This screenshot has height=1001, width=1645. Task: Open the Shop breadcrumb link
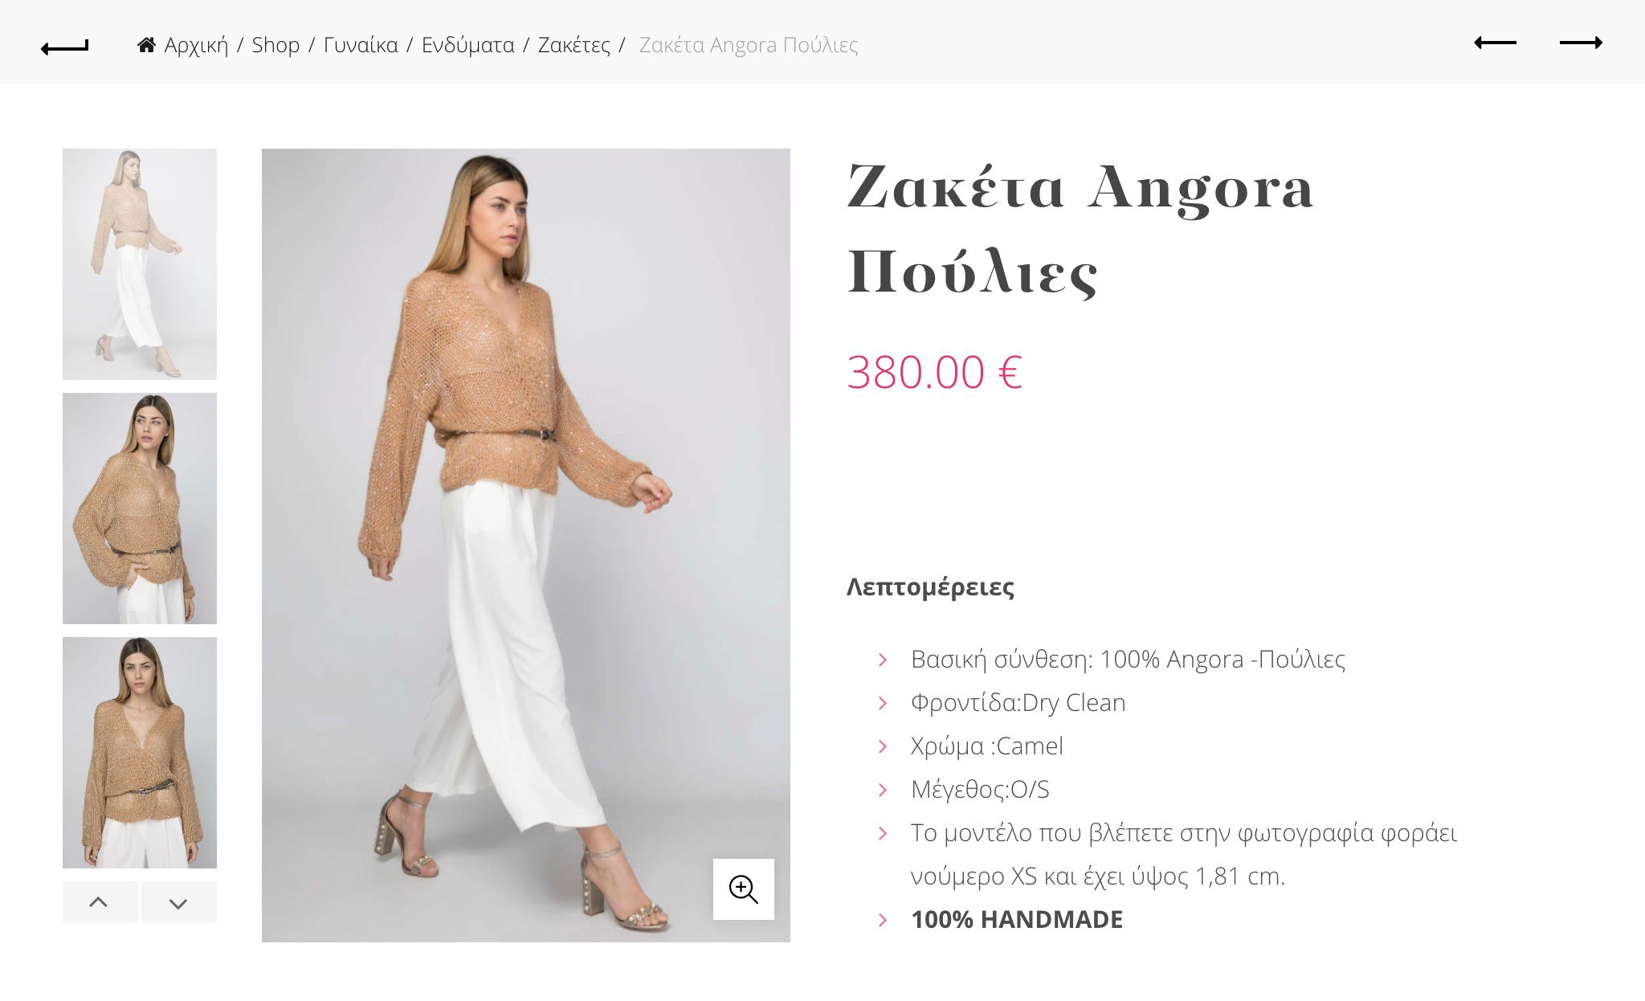click(x=276, y=45)
